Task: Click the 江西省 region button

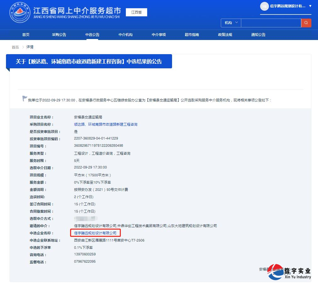Action: point(136,12)
